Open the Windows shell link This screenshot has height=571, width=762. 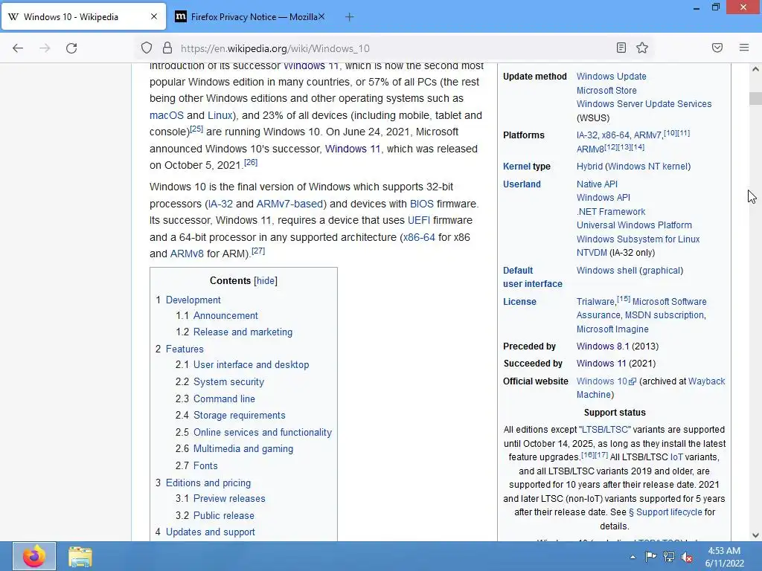(606, 271)
